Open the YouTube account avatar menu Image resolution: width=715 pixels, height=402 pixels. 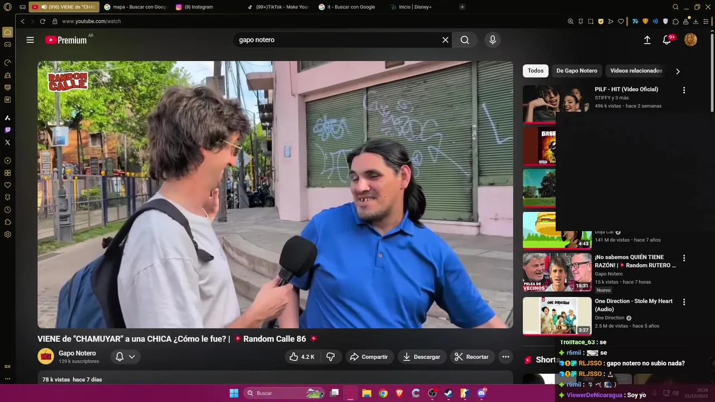coord(690,40)
